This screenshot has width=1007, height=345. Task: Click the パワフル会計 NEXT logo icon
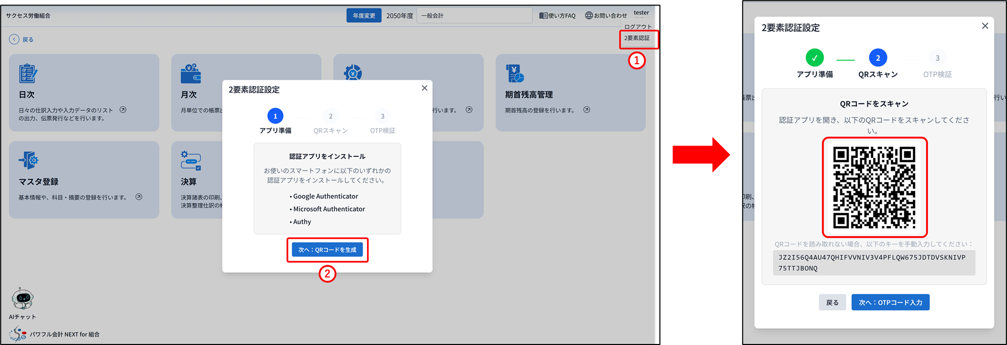18,334
